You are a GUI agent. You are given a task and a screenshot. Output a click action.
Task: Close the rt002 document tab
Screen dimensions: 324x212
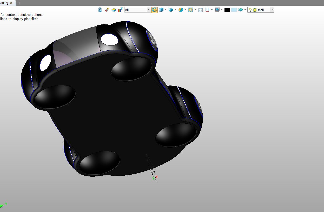(x=11, y=3)
